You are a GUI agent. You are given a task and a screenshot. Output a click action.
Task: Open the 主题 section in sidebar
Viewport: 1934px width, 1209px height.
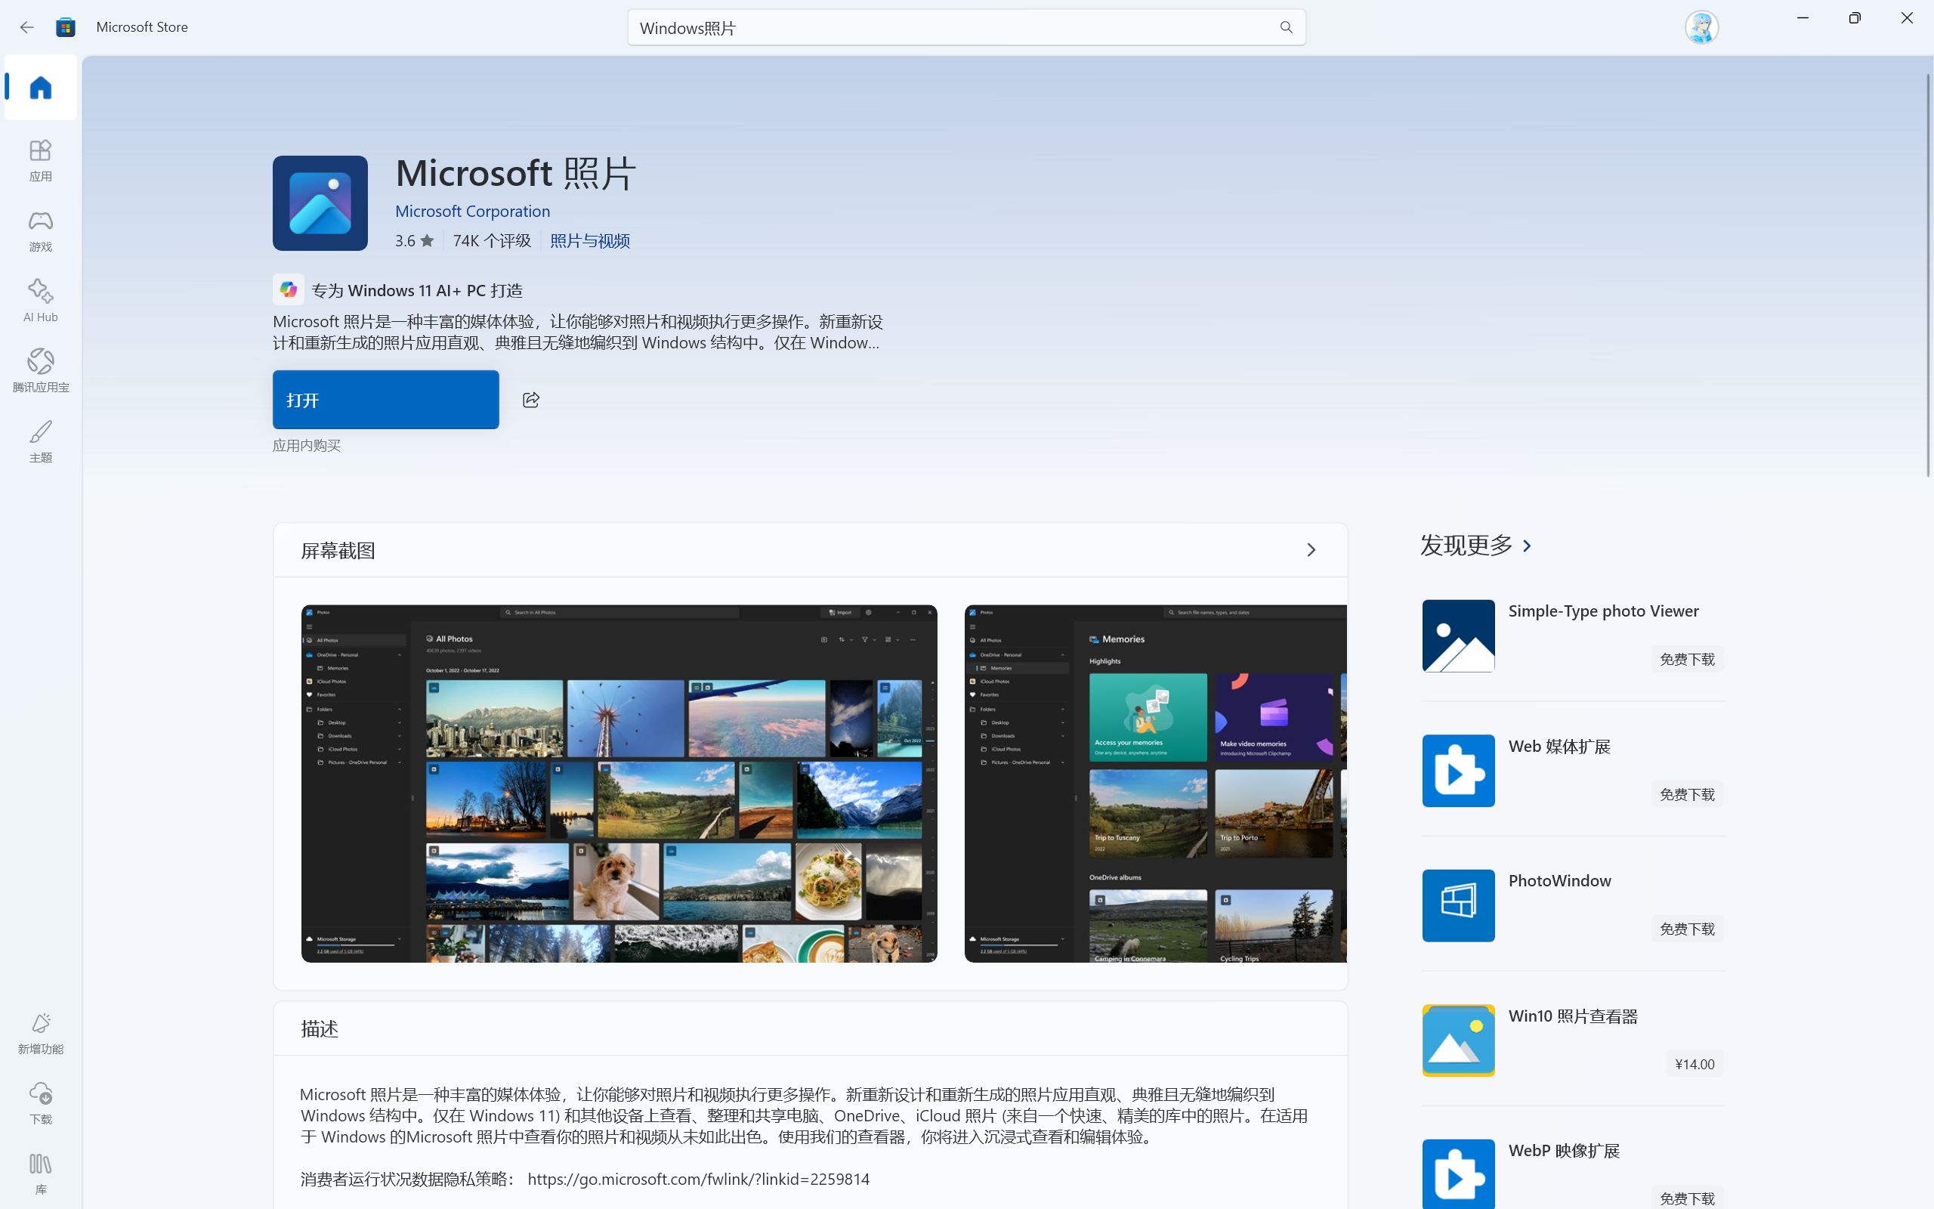(41, 441)
